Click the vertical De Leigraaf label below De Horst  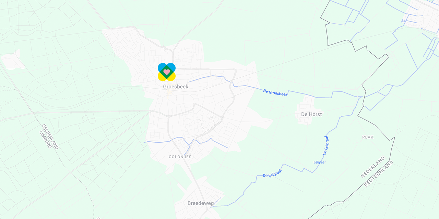point(326,145)
